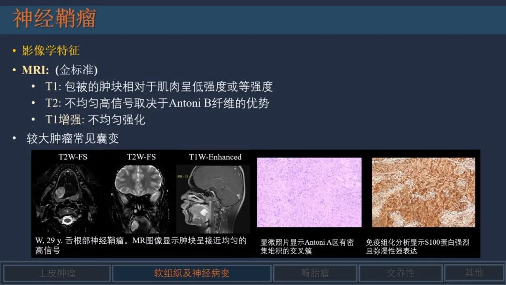Image resolution: width=506 pixels, height=285 pixels.
Task: Click the caption 显微照片显示Antoni A区
Action: coord(307,246)
